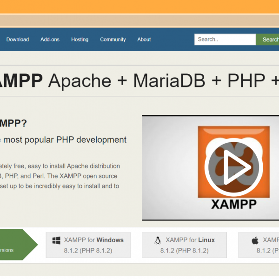Open the Add-ons navigation item
This screenshot has width=279, height=279.
tap(50, 40)
